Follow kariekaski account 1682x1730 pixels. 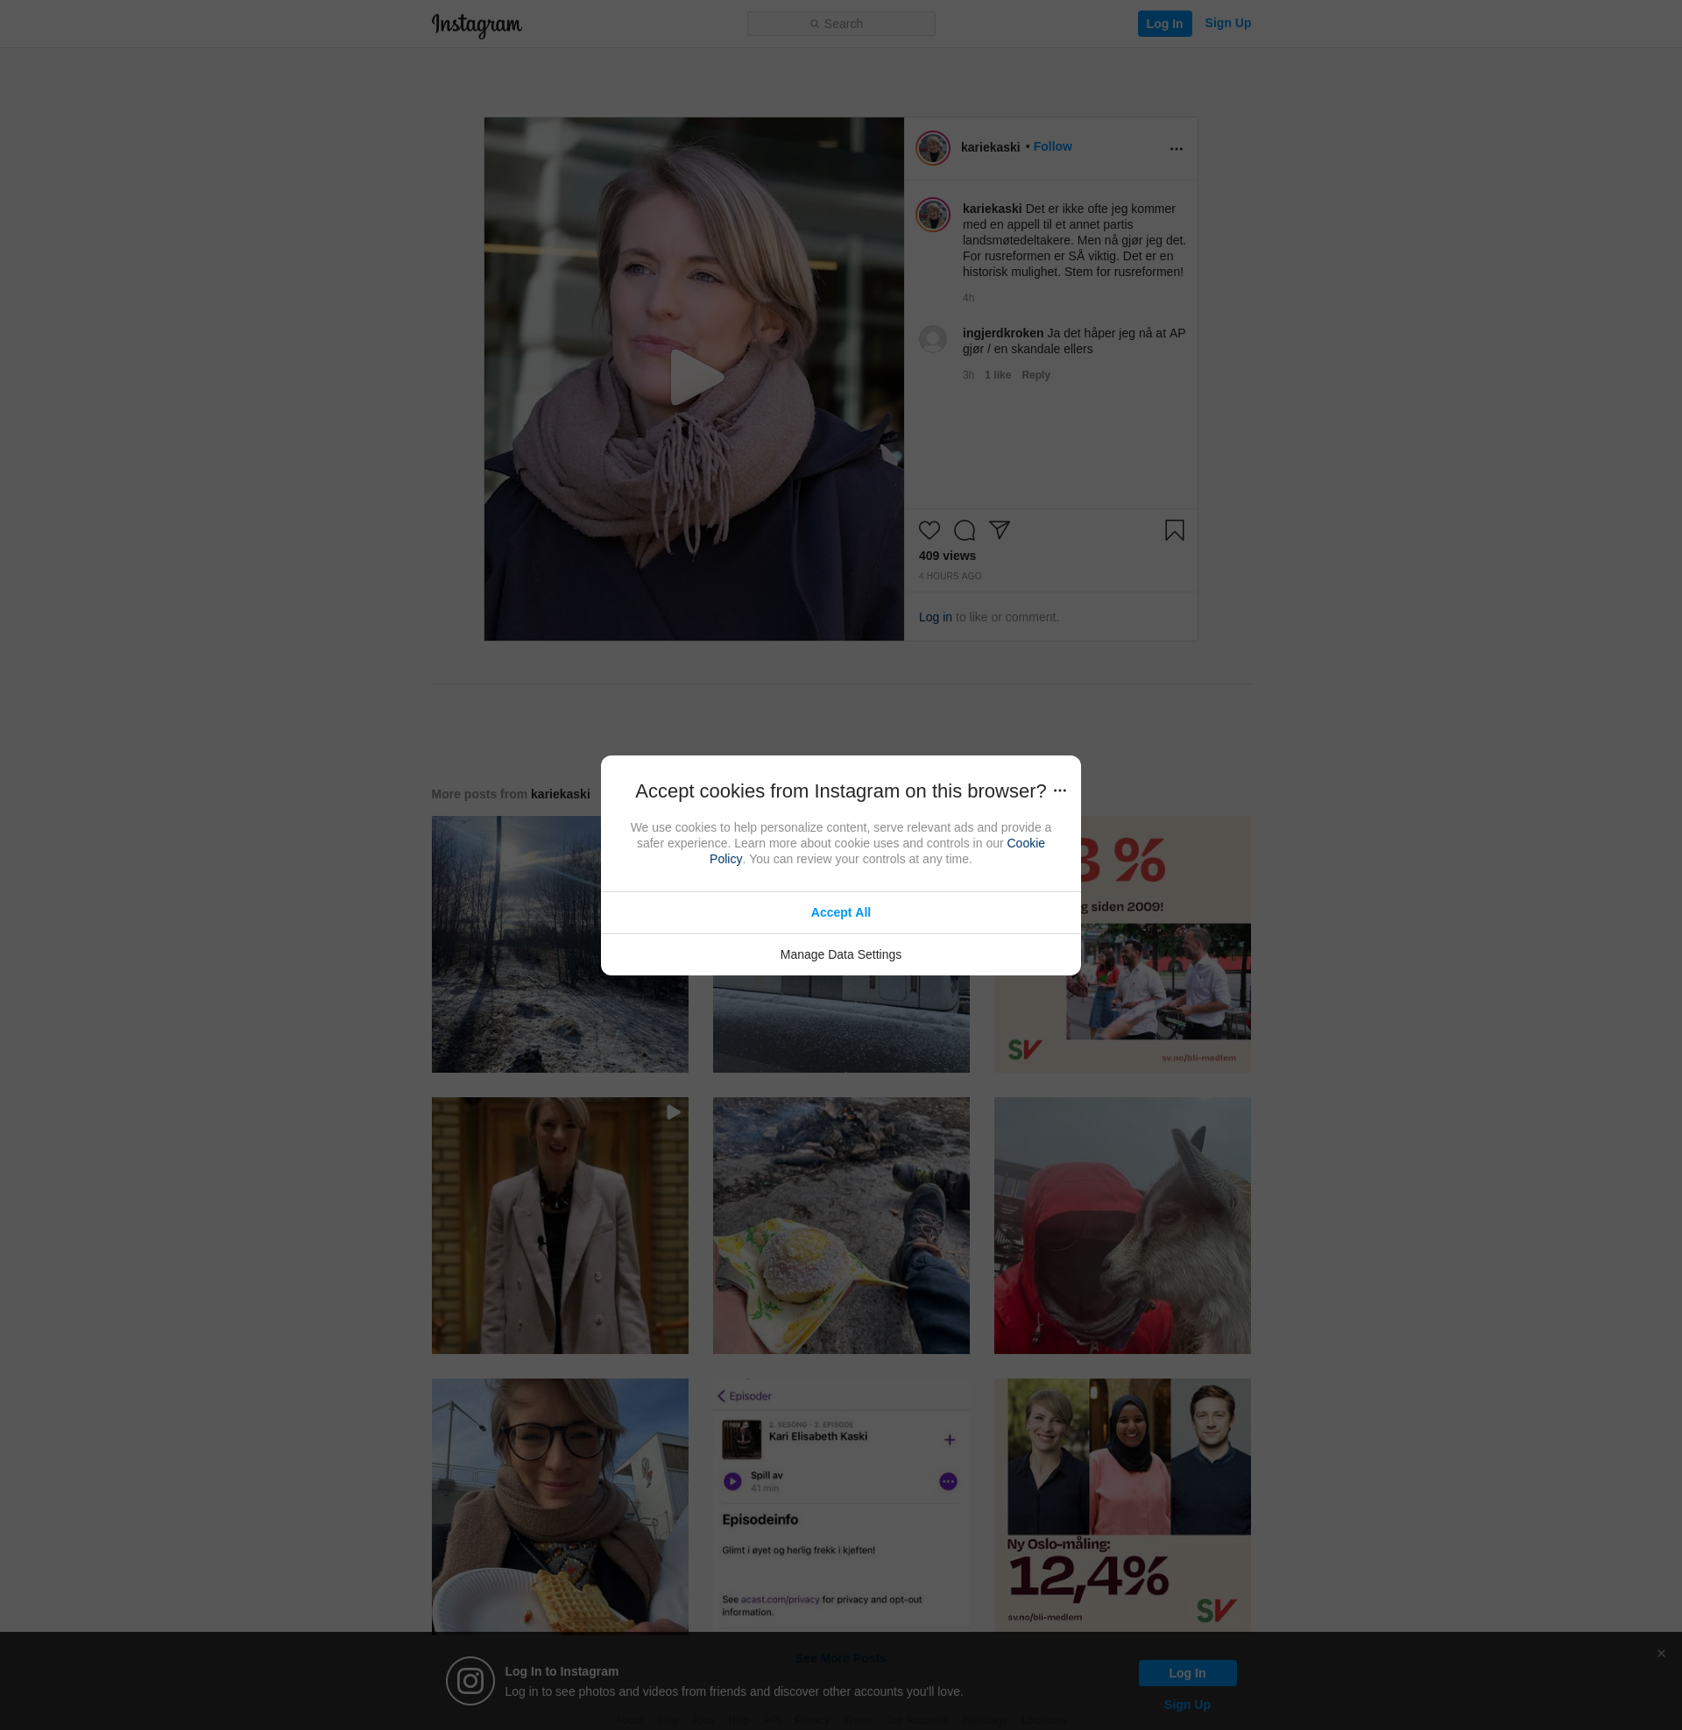coord(1052,146)
